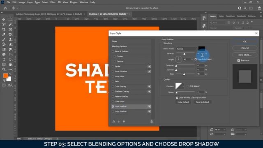Click OK in Layer Style dialog
This screenshot has width=263, height=148.
245,42
